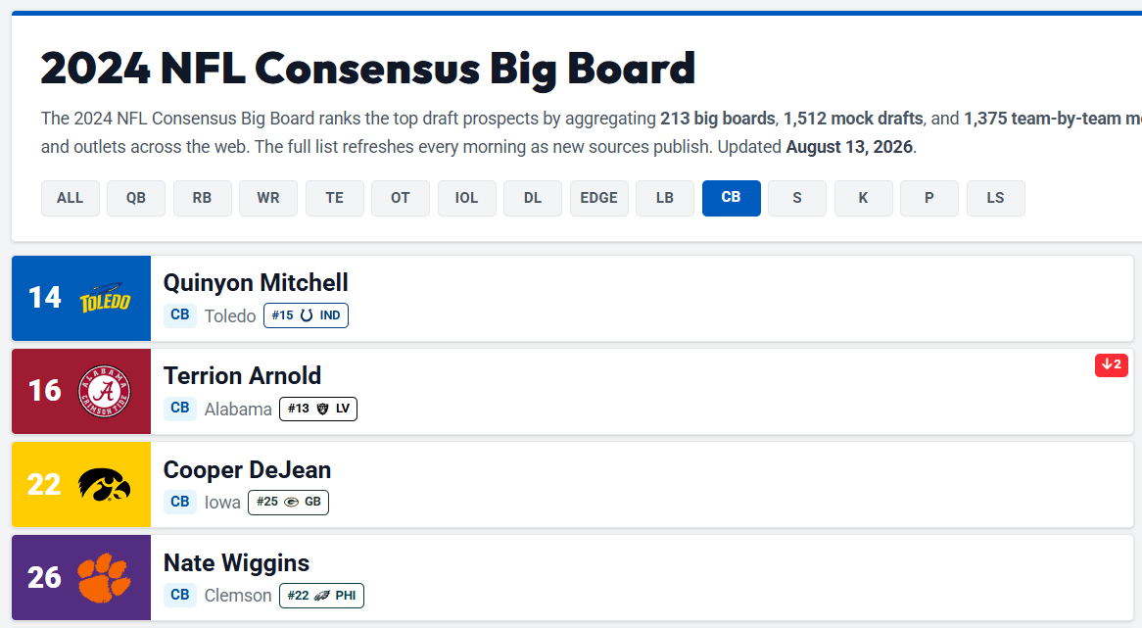
Task: Choose the S safety filter
Action: 797,198
